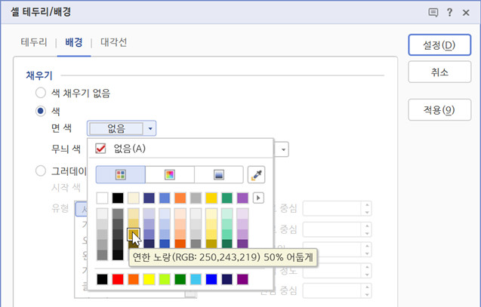
Task: Pick the gold yellow swatch in the theme row
Action: [211, 198]
